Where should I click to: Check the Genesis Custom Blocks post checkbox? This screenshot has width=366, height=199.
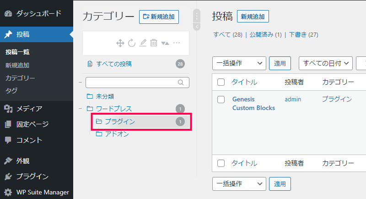pos(221,99)
